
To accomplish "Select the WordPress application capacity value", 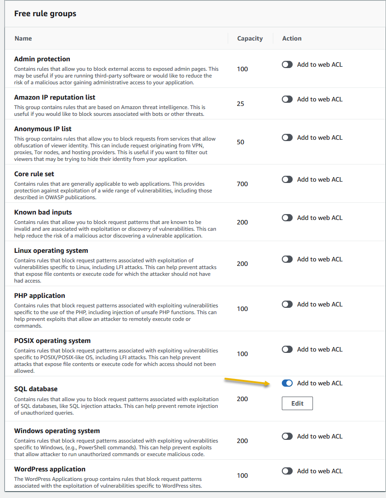I will [242, 475].
